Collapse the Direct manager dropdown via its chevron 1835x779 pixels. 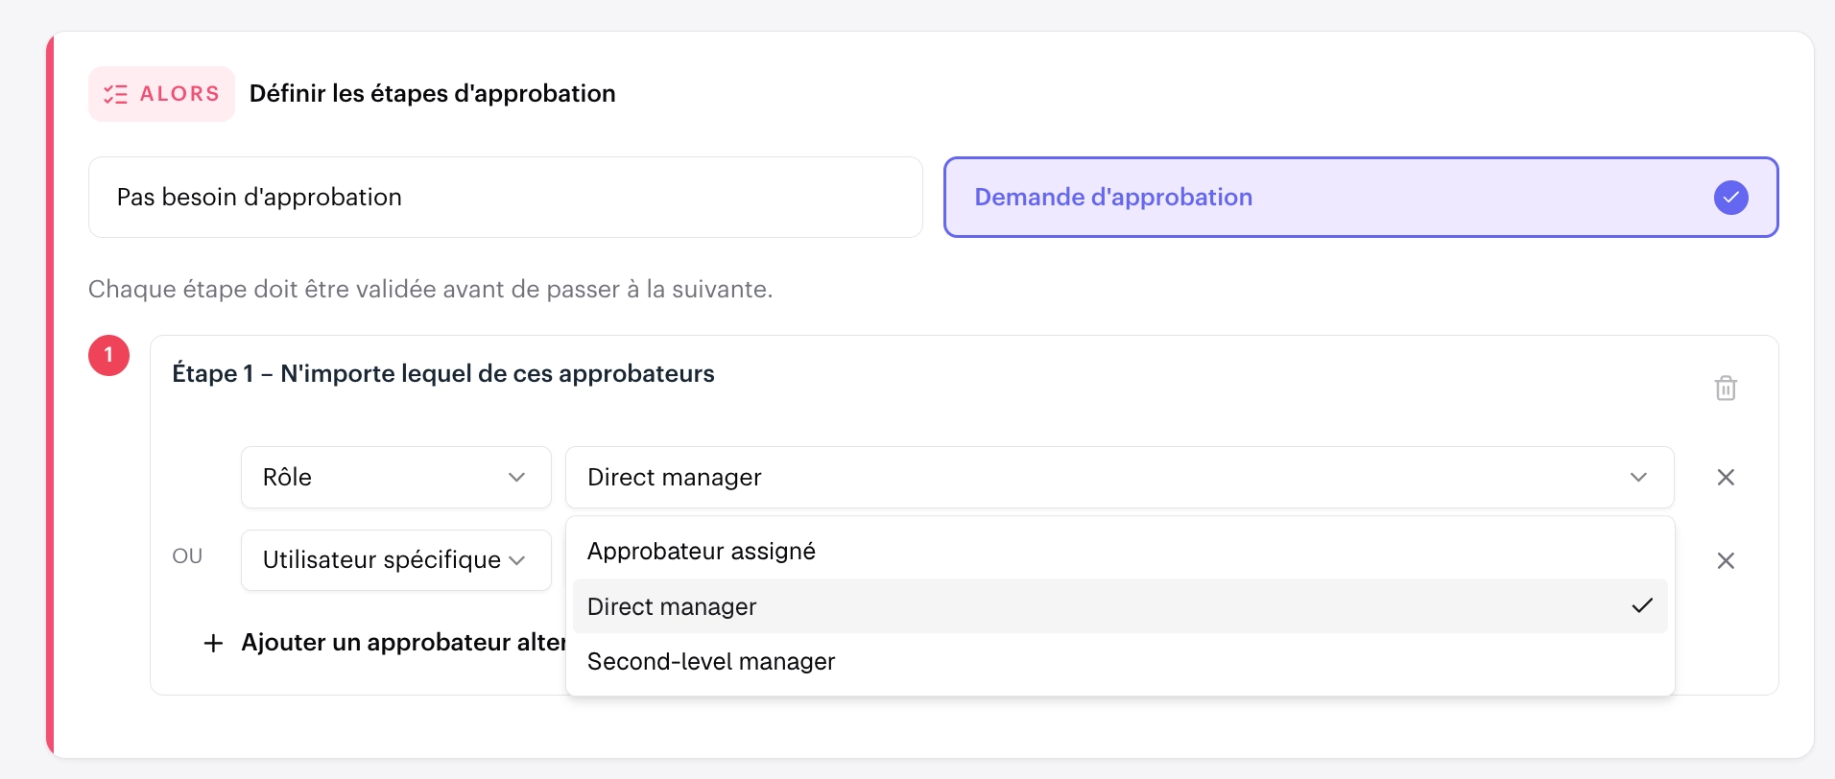click(1638, 477)
